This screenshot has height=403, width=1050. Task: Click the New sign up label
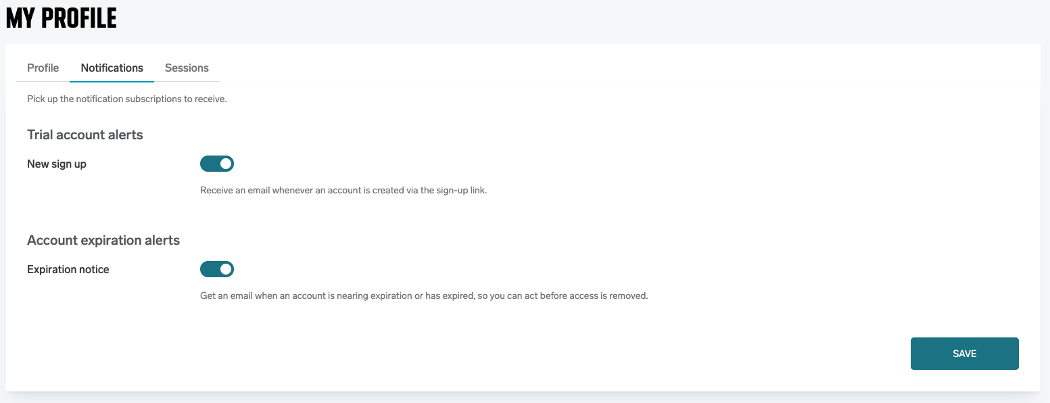pyautogui.click(x=57, y=164)
